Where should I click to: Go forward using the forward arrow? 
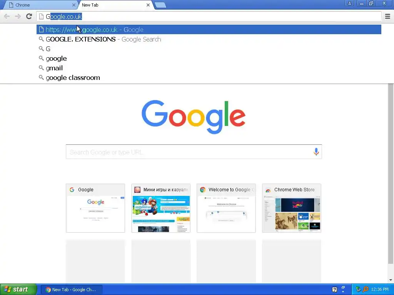pos(18,17)
